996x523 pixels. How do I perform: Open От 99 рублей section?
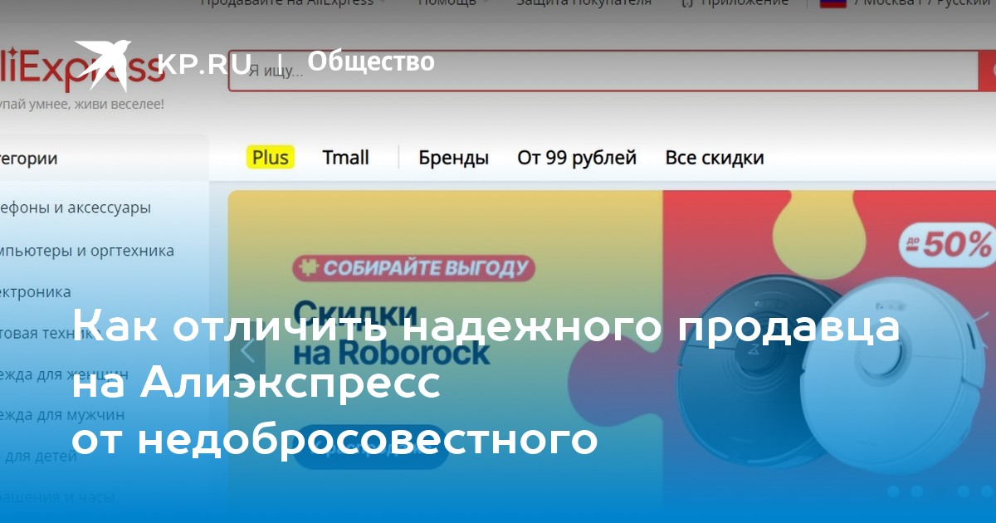click(577, 158)
